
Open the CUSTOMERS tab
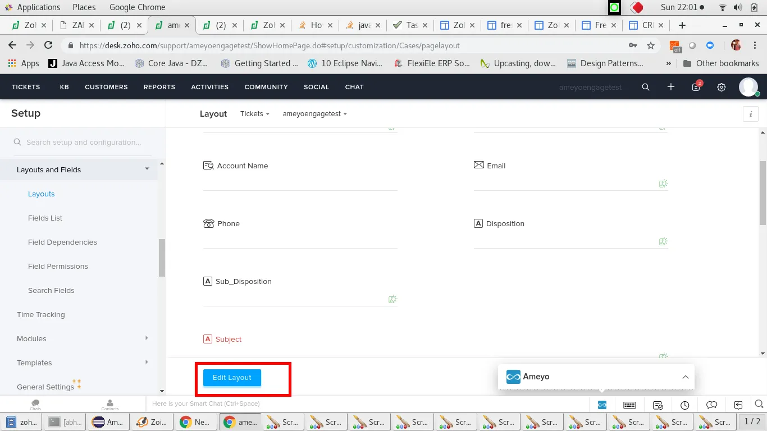click(x=106, y=87)
